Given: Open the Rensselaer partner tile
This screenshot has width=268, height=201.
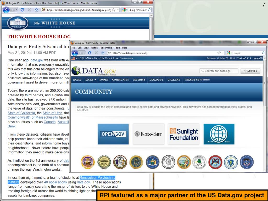Looking at the screenshot, I should (149, 134).
